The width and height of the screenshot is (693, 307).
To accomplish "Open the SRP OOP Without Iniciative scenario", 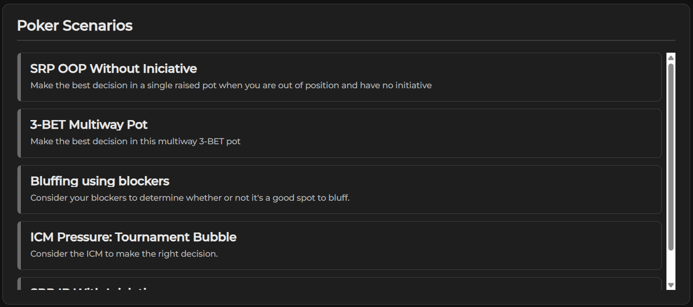I will [x=113, y=69].
